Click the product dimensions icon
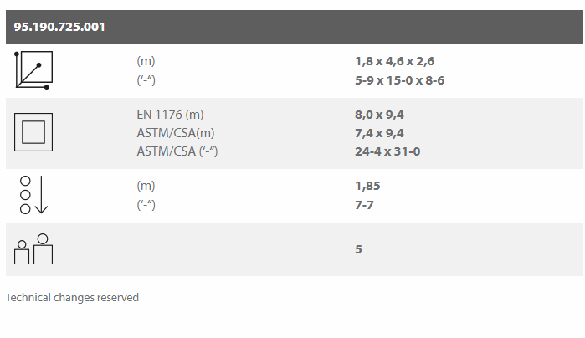This screenshot has height=338, width=585. (33, 70)
